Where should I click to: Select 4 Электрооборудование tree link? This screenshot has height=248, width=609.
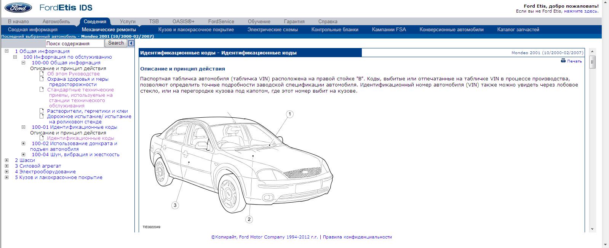click(x=45, y=171)
